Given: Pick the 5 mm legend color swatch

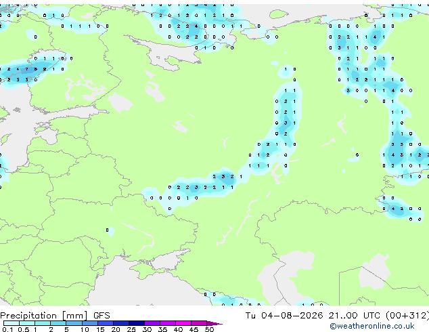Looking at the screenshot, I should (74, 323).
